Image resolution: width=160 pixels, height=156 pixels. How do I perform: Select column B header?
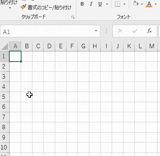pyautogui.click(x=27, y=46)
